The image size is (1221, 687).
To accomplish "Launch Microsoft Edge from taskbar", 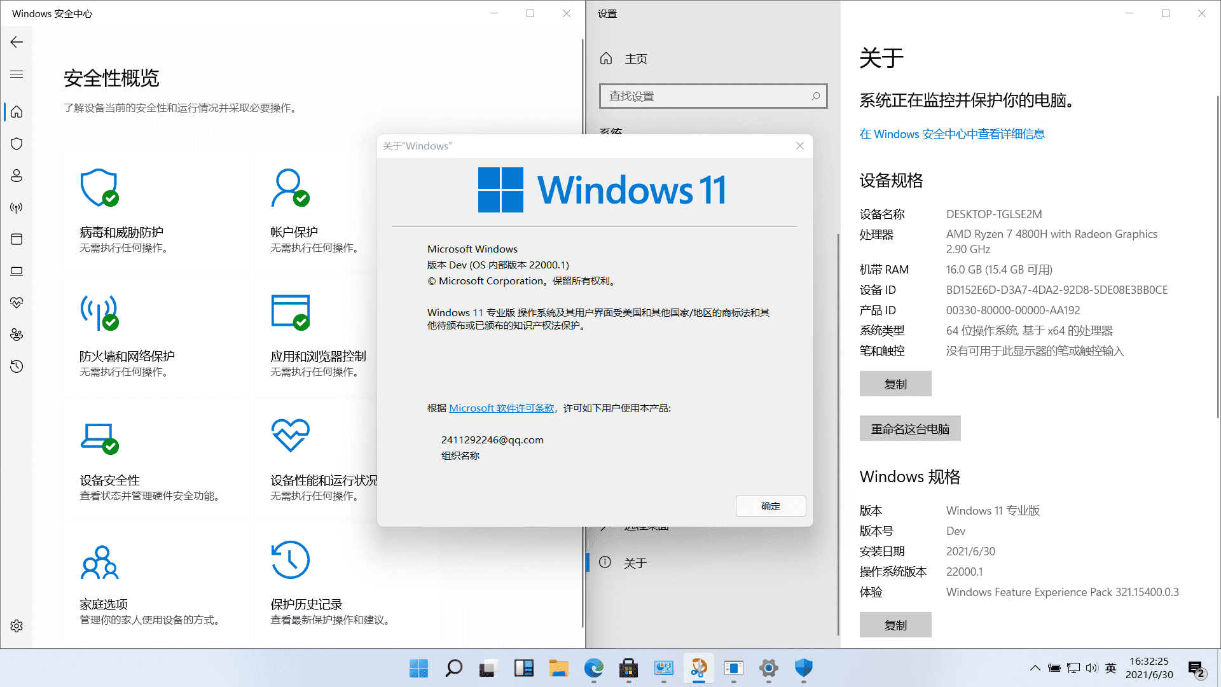I will click(593, 668).
